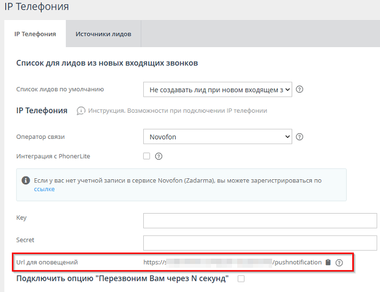Image resolution: width=380 pixels, height=292 pixels.
Task: Click help icon beside Novofon operator dropdown
Action: (300, 137)
